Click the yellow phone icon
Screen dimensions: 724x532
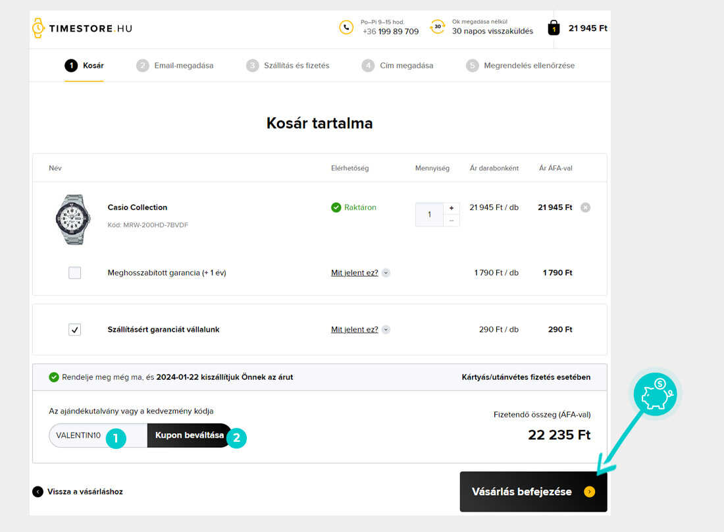(x=346, y=27)
